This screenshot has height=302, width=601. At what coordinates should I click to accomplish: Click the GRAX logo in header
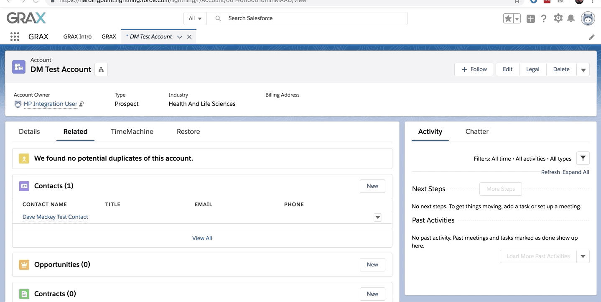pos(26,18)
